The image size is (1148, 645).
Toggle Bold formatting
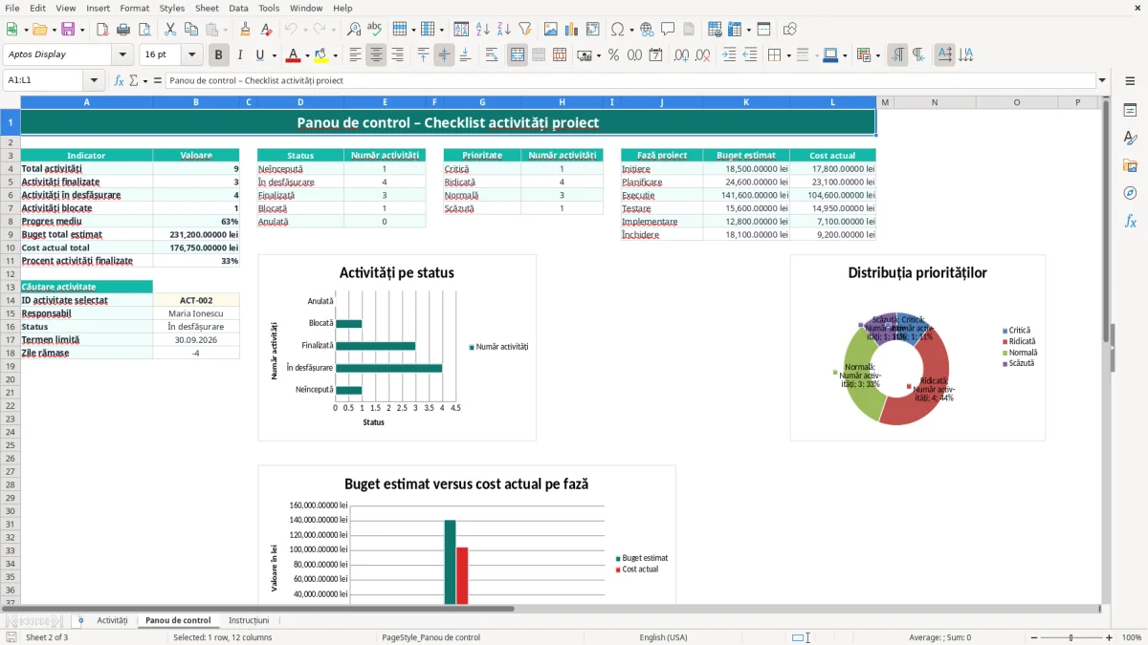[219, 55]
